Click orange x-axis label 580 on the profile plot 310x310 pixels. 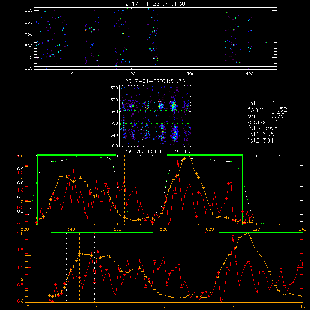click(x=164, y=229)
